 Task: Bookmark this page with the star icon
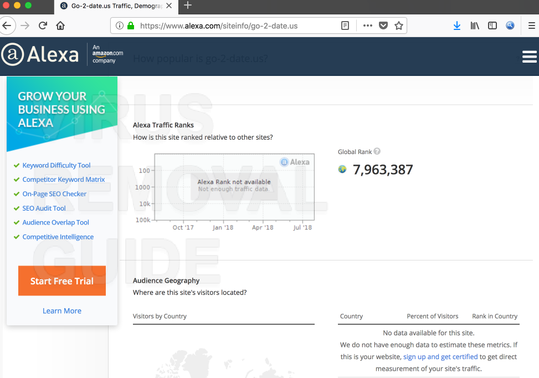[399, 25]
